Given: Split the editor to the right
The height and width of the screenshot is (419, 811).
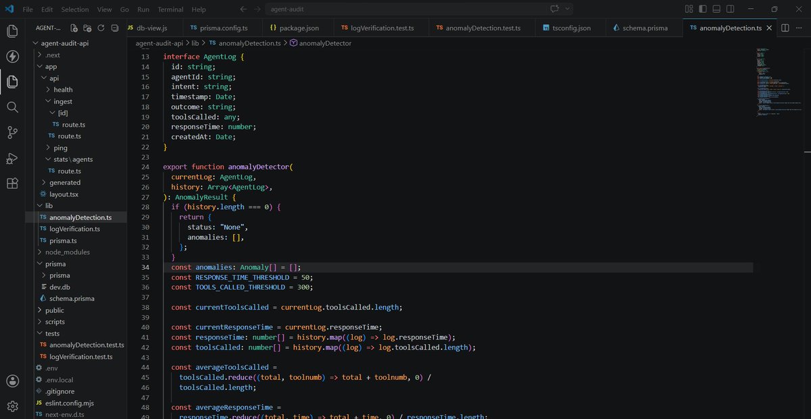Looking at the screenshot, I should tap(785, 28).
